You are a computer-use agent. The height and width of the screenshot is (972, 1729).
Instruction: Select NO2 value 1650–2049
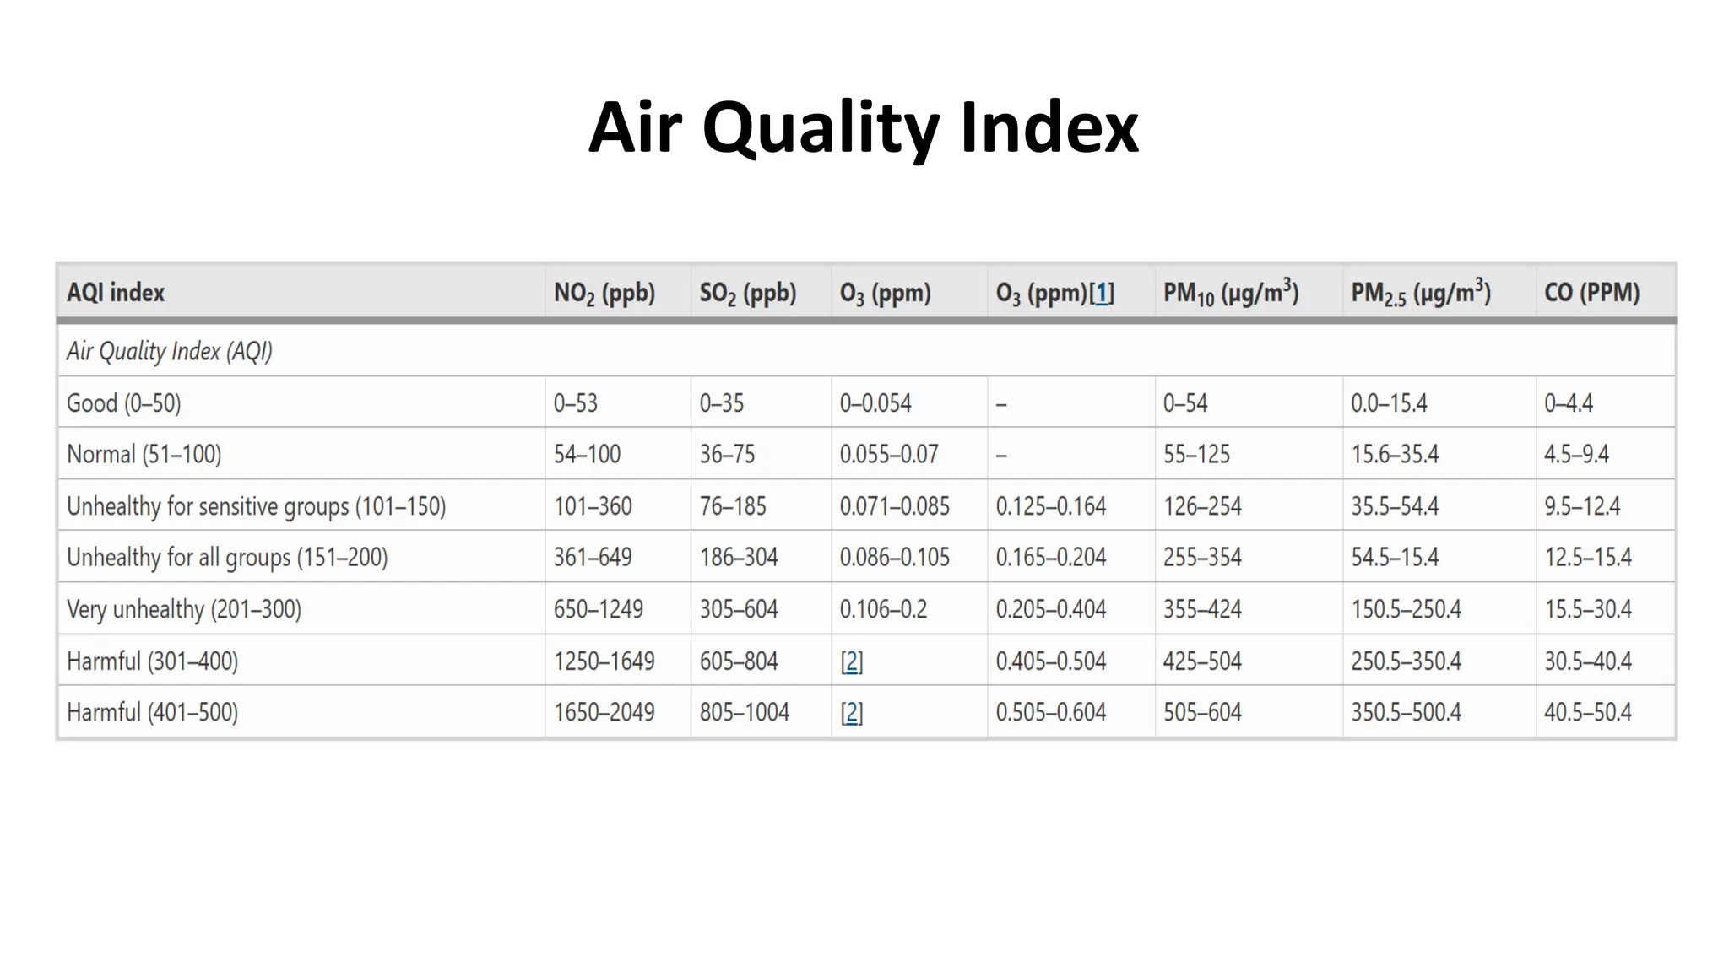pos(604,713)
